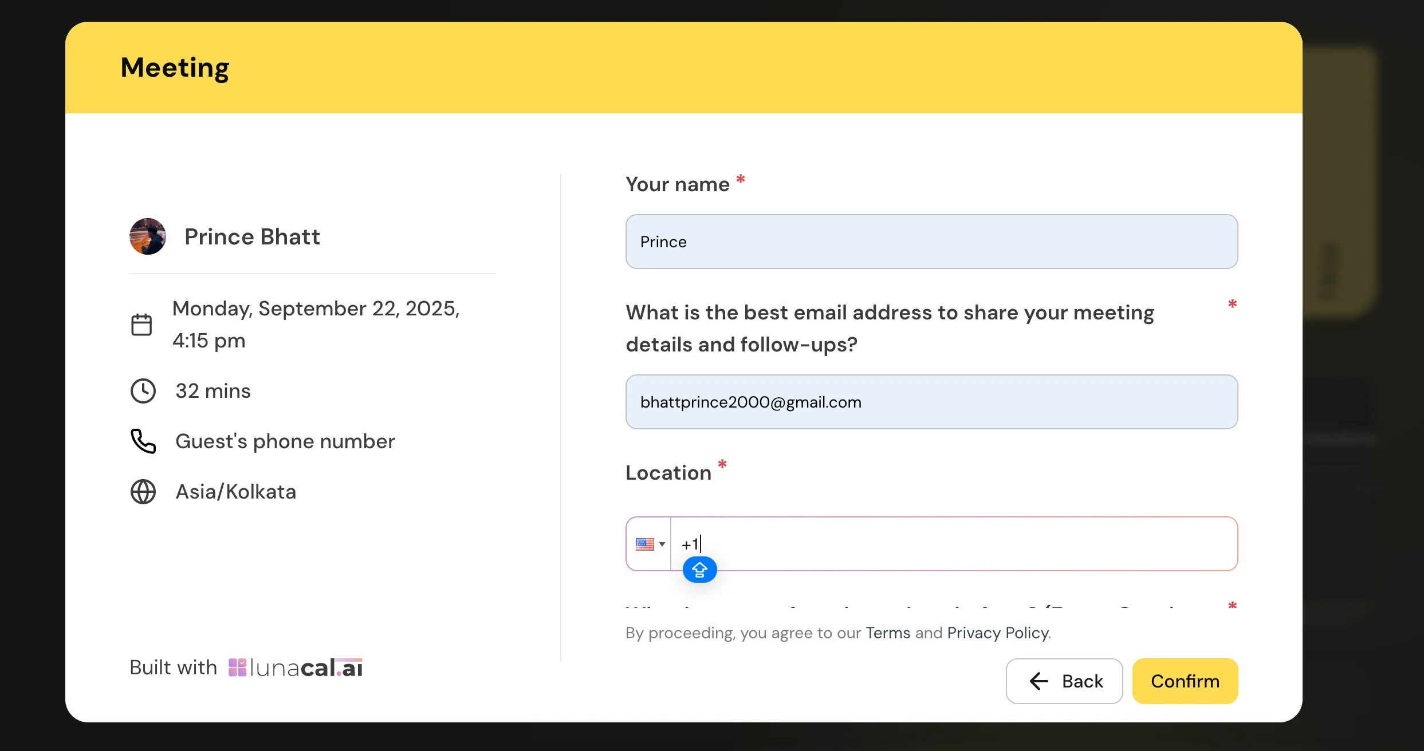Screen dimensions: 1424x751
Task: Click the Monday, September 22 date text
Action: coord(316,309)
